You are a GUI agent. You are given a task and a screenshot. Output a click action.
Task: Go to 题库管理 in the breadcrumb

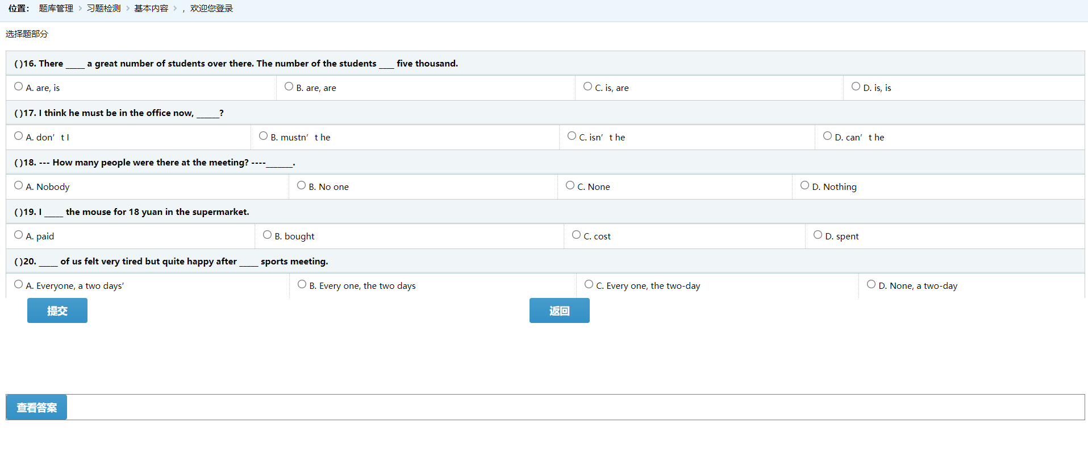(56, 9)
